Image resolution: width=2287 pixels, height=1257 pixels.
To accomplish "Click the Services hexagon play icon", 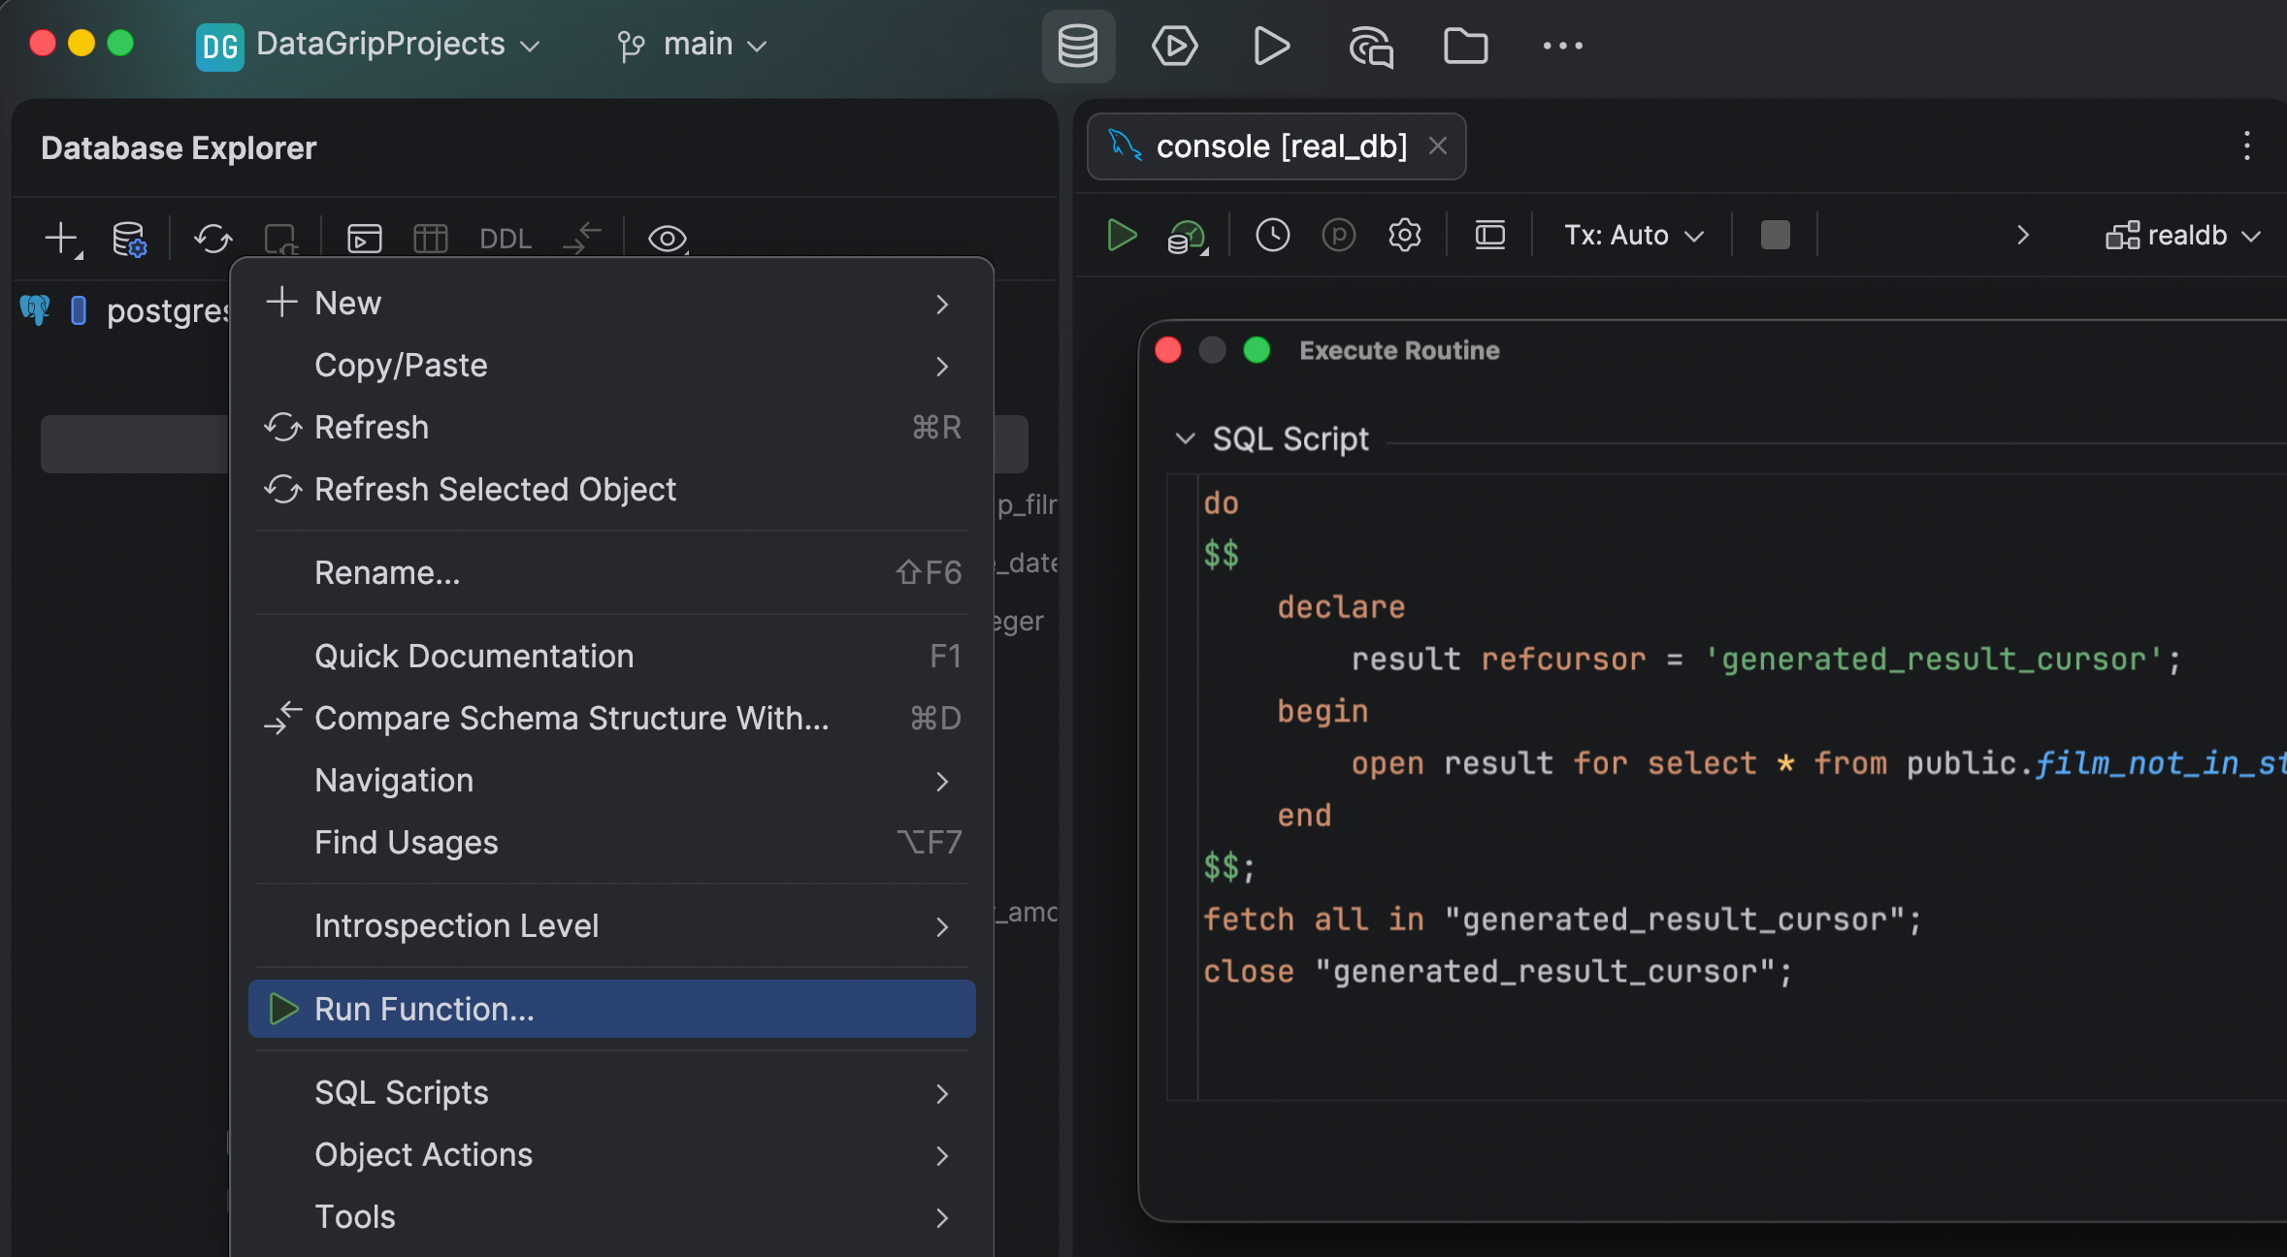I will [x=1174, y=46].
